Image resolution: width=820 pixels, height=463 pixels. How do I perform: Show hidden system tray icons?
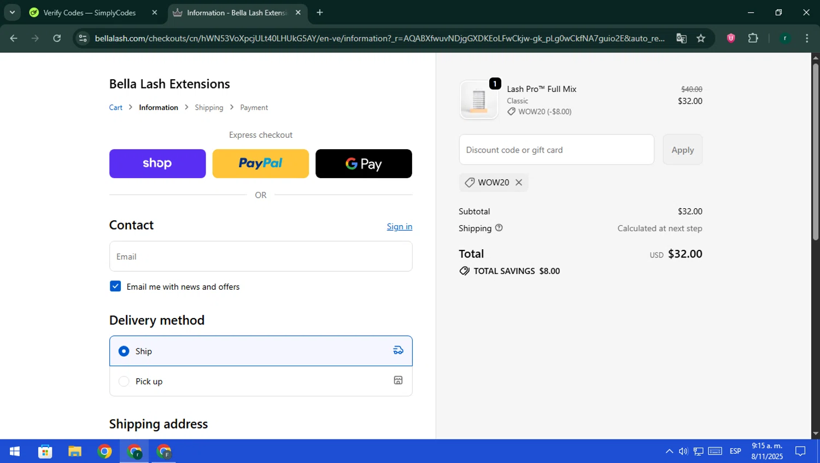click(669, 452)
